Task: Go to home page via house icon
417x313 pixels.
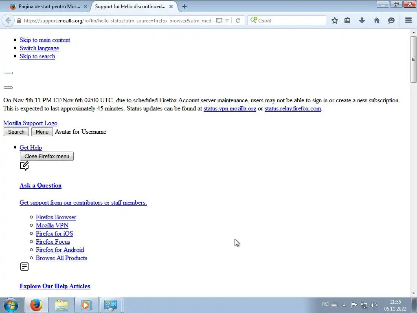Action: point(377,20)
